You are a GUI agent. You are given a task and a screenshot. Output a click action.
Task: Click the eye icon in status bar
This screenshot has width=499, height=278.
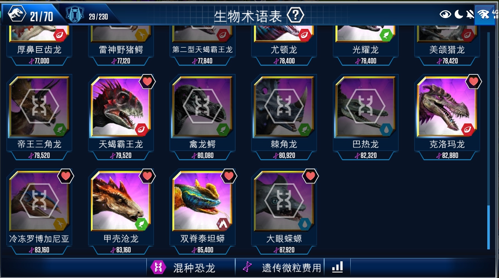pos(445,14)
